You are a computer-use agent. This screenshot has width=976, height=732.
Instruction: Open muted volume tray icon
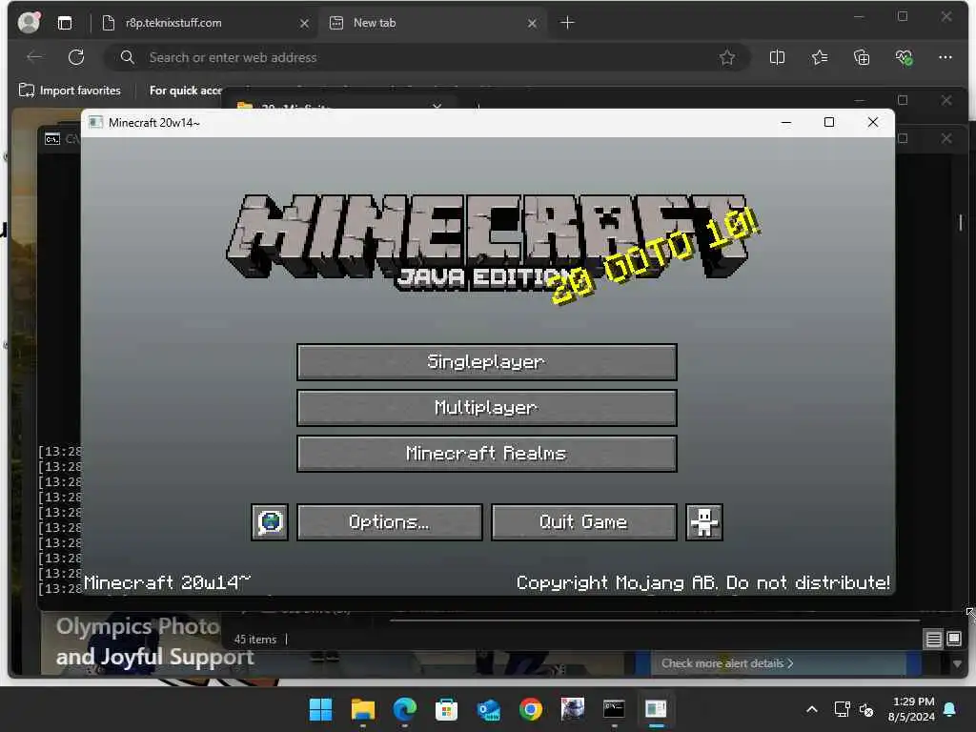point(866,709)
